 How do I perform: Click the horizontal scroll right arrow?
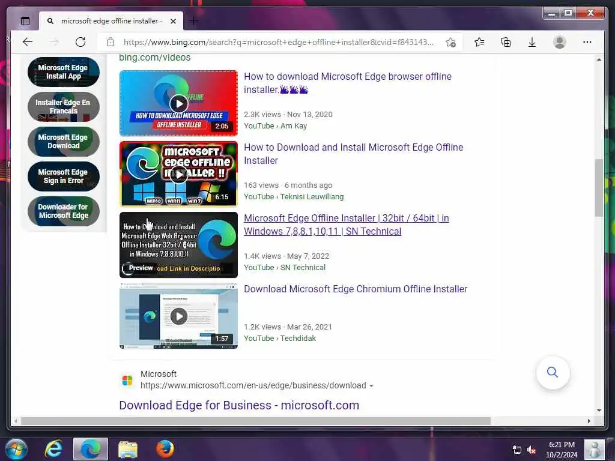(589, 421)
